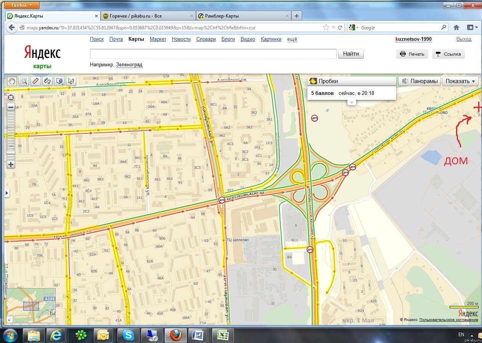Click the Yandex Maps search field

point(213,54)
